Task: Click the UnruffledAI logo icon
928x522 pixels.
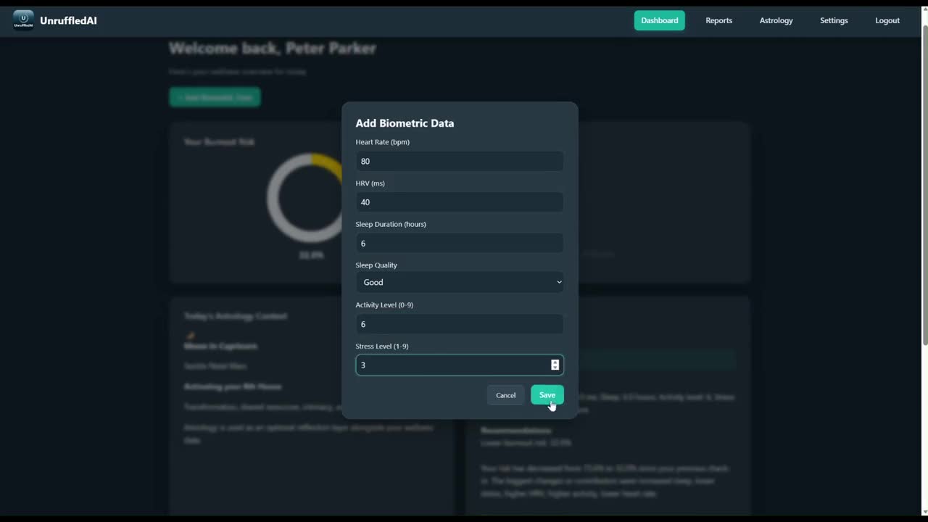Action: point(23,20)
